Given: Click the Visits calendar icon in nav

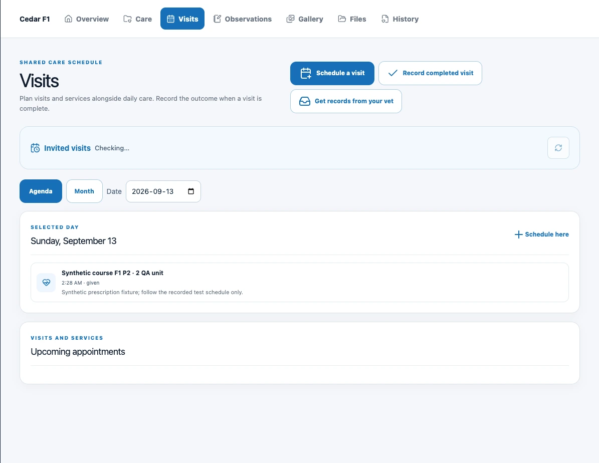Looking at the screenshot, I should pyautogui.click(x=171, y=19).
